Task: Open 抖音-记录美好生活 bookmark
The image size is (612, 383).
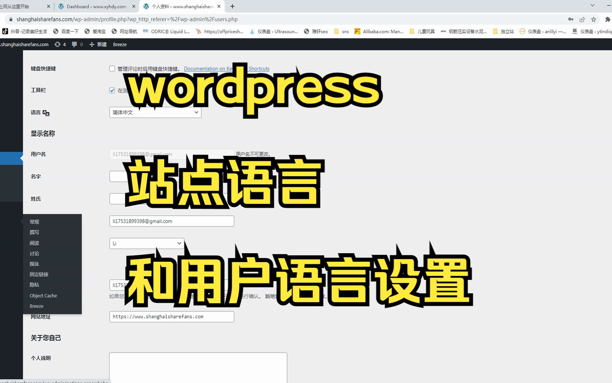Action: [25, 31]
